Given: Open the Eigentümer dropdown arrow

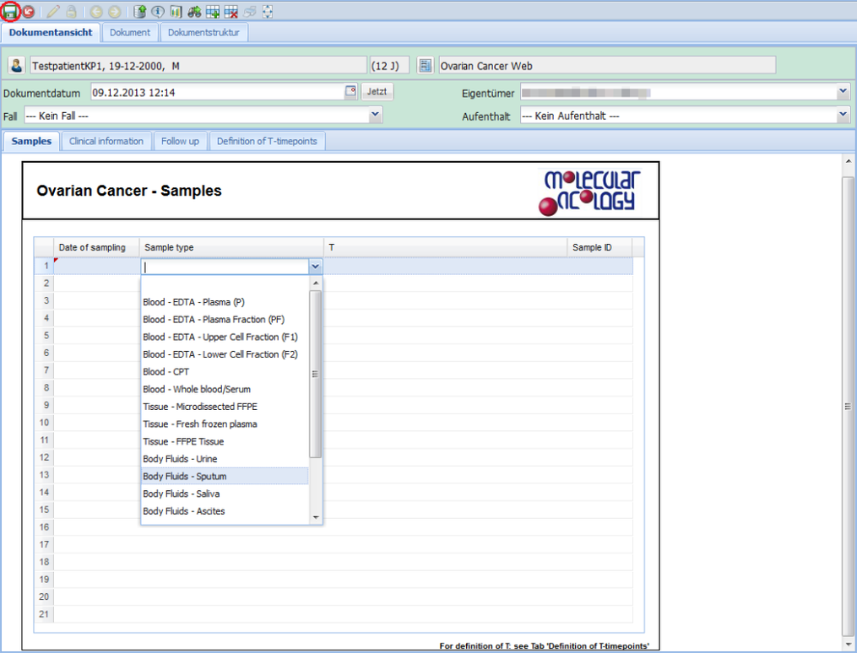Looking at the screenshot, I should click(843, 91).
